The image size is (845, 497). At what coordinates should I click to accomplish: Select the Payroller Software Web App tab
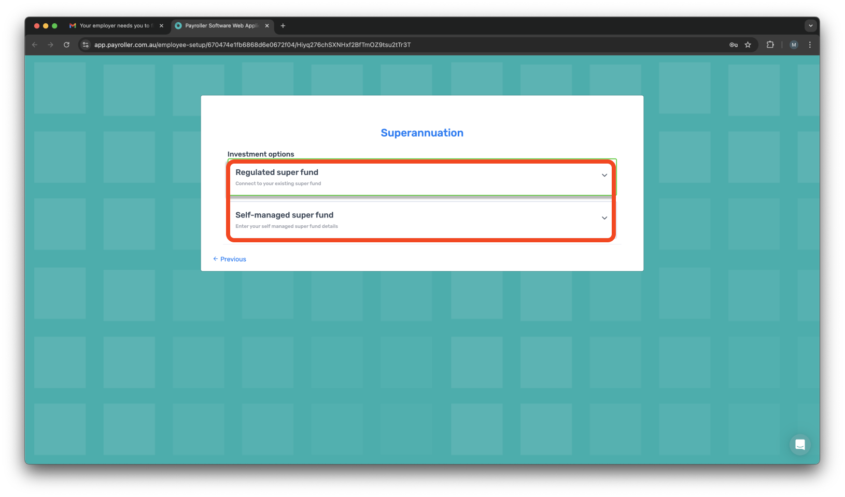coord(222,25)
